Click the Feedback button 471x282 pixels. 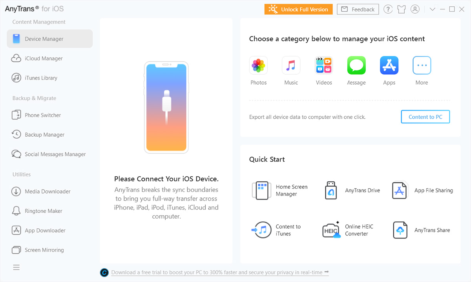click(358, 9)
